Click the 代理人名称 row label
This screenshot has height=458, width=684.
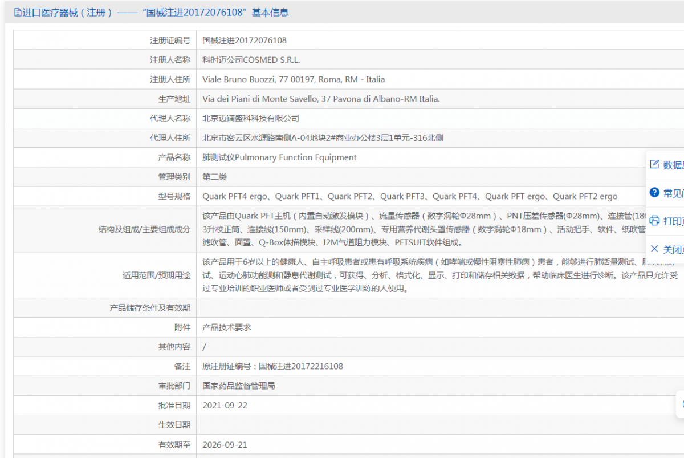(x=170, y=118)
